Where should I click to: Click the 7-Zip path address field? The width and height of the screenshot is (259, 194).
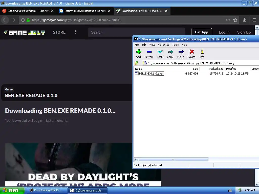pyautogui.click(x=201, y=63)
